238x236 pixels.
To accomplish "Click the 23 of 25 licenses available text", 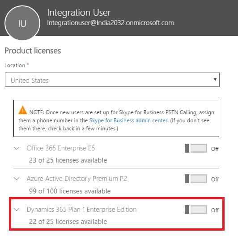I will 68,160.
